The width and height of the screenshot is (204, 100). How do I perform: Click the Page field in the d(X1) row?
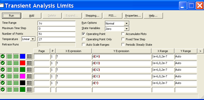pyautogui.click(x=42, y=76)
